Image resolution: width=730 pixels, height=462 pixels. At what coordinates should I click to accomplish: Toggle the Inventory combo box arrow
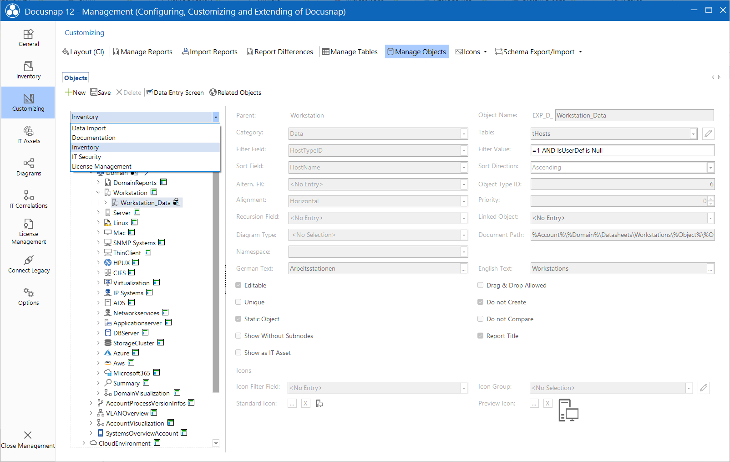pyautogui.click(x=216, y=117)
